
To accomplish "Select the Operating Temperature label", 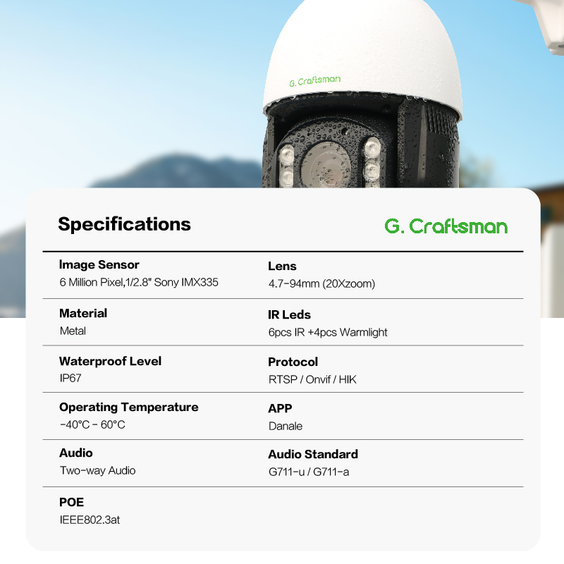I will pos(128,407).
